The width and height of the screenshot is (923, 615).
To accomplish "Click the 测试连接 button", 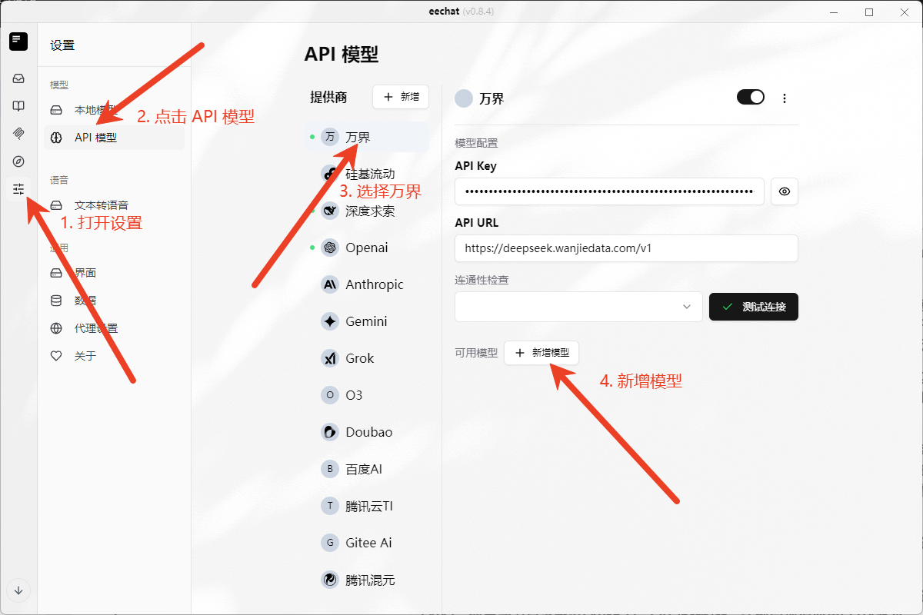I will click(x=754, y=307).
